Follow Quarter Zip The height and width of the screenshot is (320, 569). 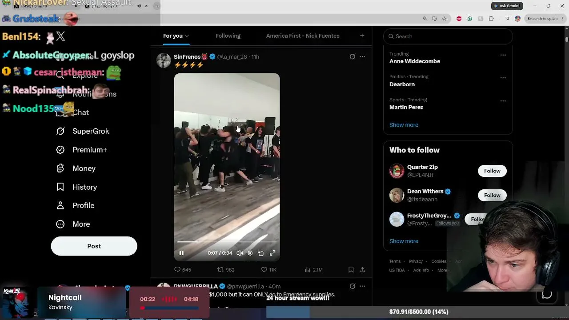492,171
